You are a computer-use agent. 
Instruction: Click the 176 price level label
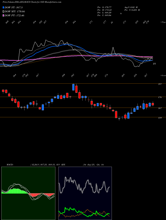160,97
